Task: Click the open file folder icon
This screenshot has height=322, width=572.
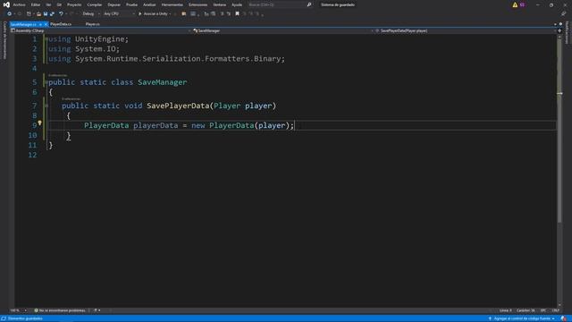Action: (x=38, y=14)
